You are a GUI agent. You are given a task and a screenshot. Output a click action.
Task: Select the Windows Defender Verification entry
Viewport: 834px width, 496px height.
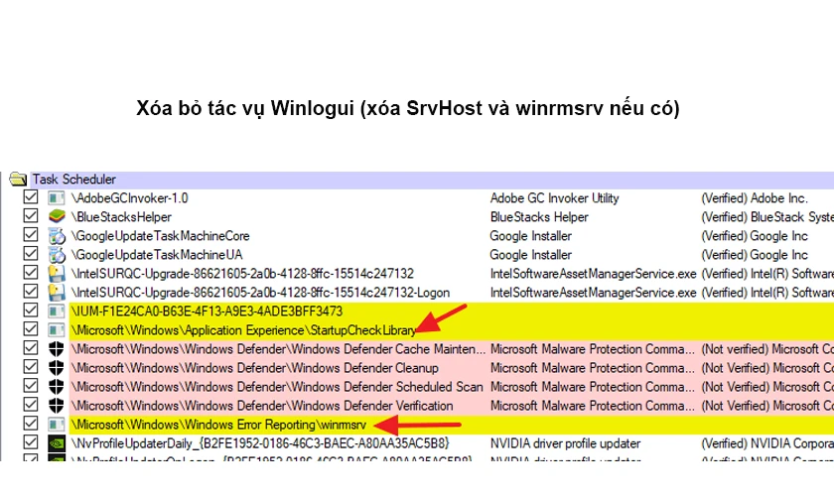(x=262, y=406)
